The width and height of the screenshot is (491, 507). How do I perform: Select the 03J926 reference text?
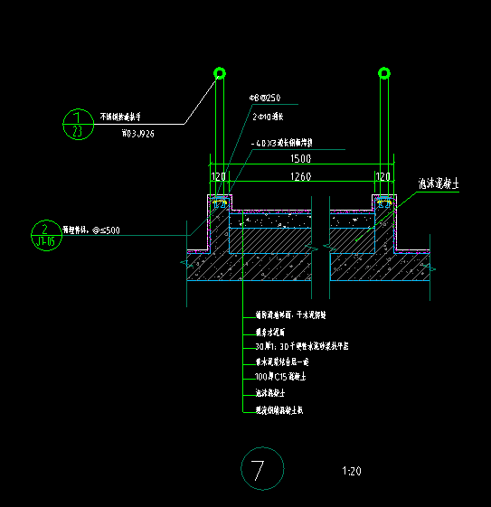tap(137, 134)
